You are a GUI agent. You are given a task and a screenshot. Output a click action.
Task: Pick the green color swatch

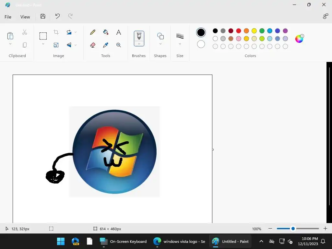click(262, 31)
